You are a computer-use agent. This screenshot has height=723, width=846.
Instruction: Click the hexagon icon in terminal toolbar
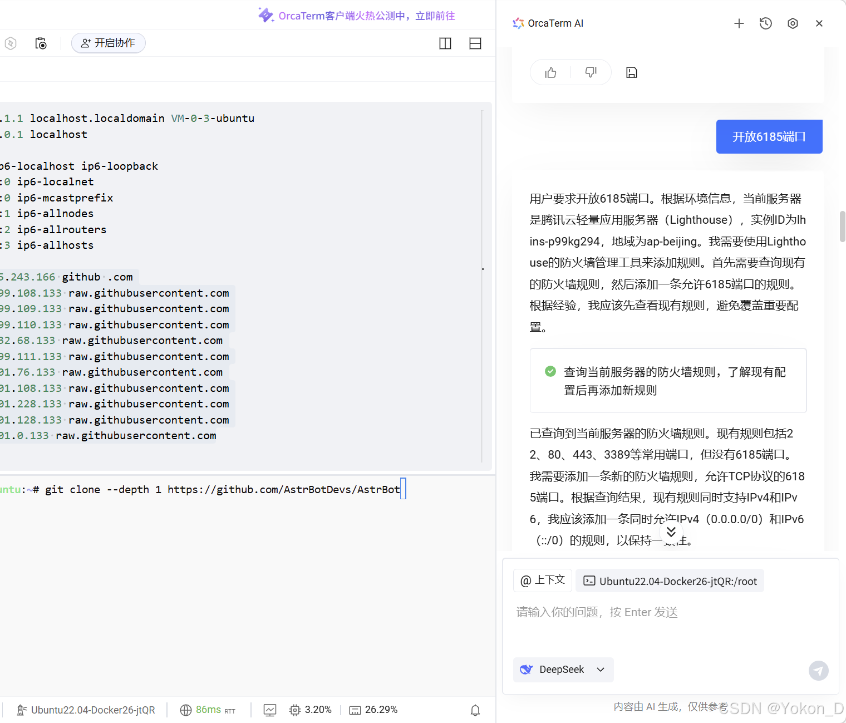(10, 43)
